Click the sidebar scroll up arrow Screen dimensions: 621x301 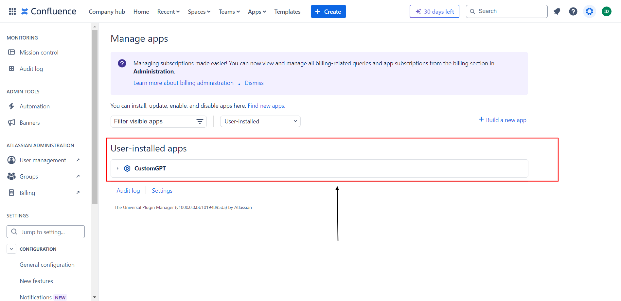(95, 26)
